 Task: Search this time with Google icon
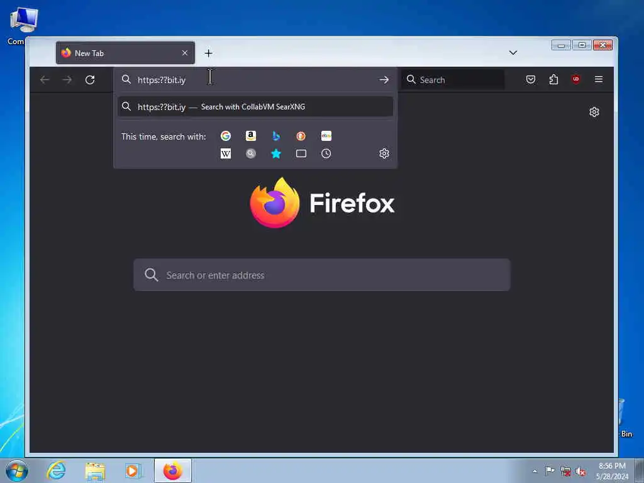click(226, 136)
